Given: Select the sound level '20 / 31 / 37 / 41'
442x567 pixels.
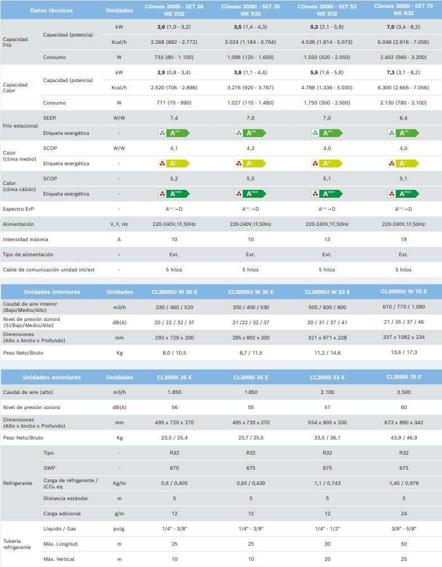Looking at the screenshot, I should 327,323.
